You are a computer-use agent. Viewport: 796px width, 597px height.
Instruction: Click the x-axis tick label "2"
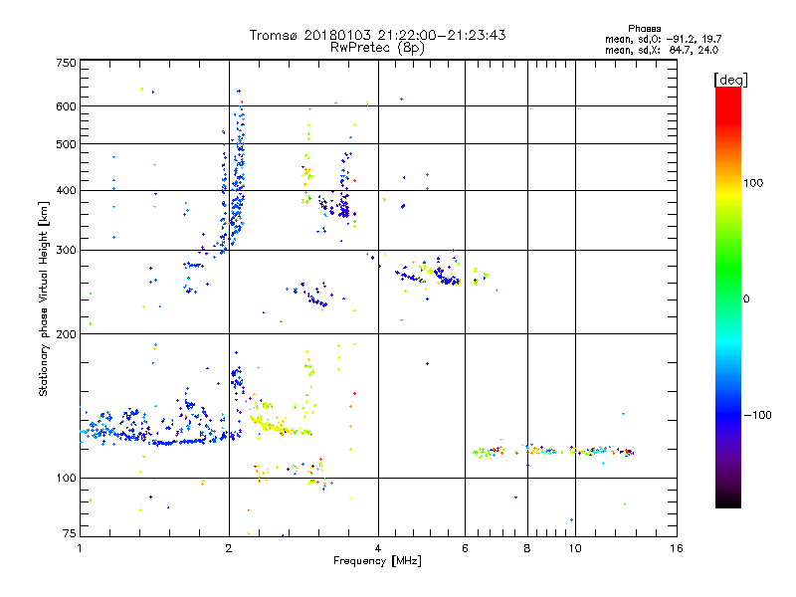229,548
